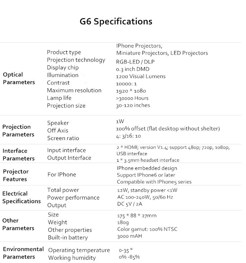Image resolution: width=246 pixels, height=263 pixels.
Task: Select the Electrical Specifications section label
Action: 21,197
